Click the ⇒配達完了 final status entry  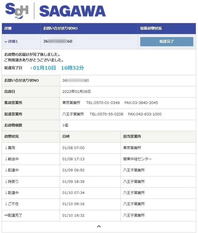click(x=14, y=215)
